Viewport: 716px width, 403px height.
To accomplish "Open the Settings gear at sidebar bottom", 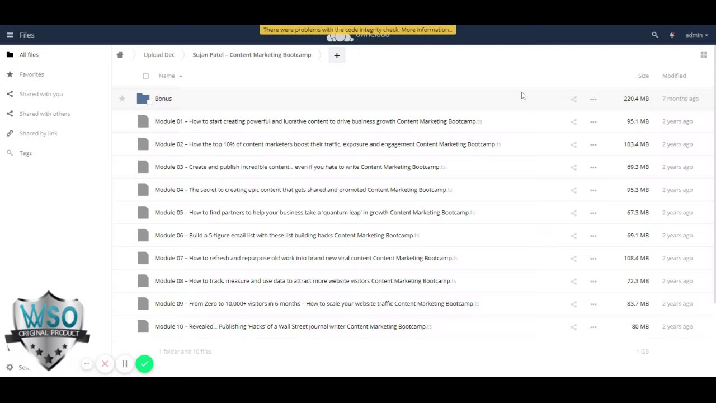I will (10, 368).
